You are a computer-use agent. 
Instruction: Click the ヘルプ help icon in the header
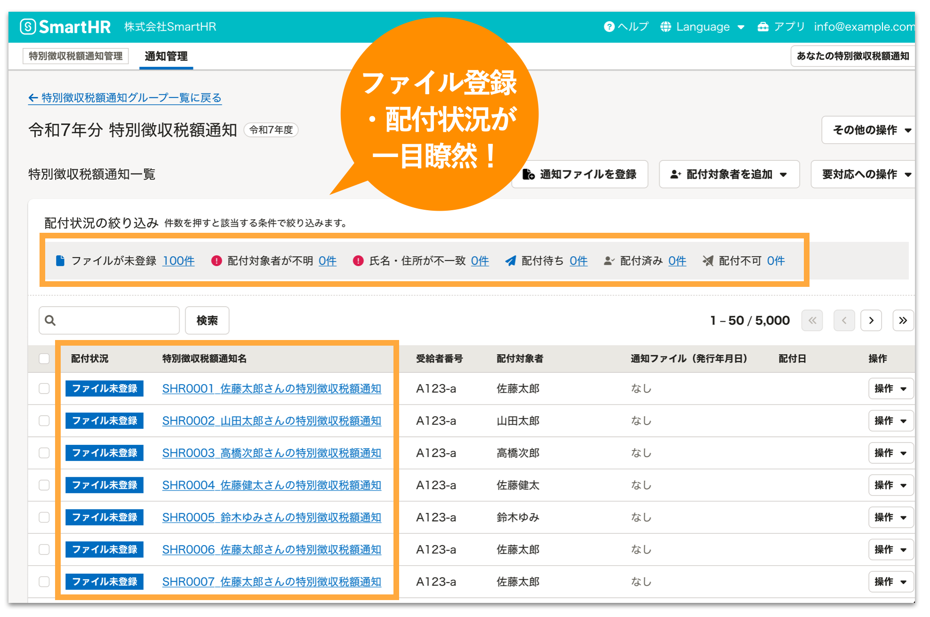point(610,27)
